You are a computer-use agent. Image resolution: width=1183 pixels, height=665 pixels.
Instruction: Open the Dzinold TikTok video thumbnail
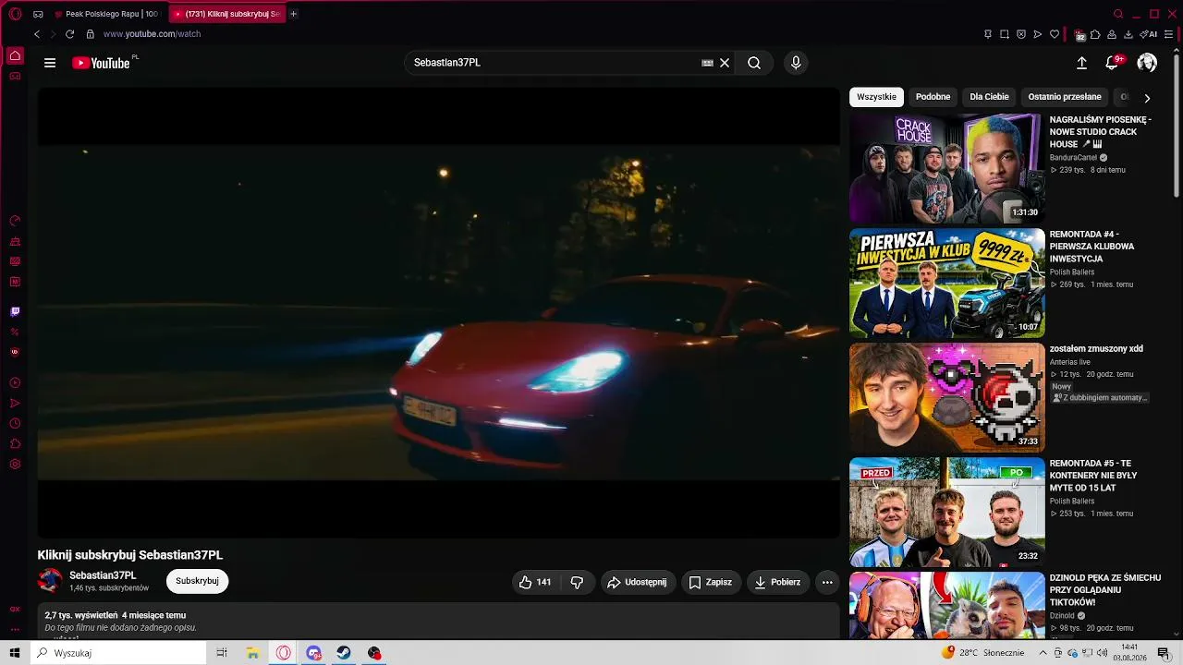tap(947, 605)
